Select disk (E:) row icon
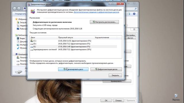This screenshot has width=184, height=103. click(x=32, y=47)
